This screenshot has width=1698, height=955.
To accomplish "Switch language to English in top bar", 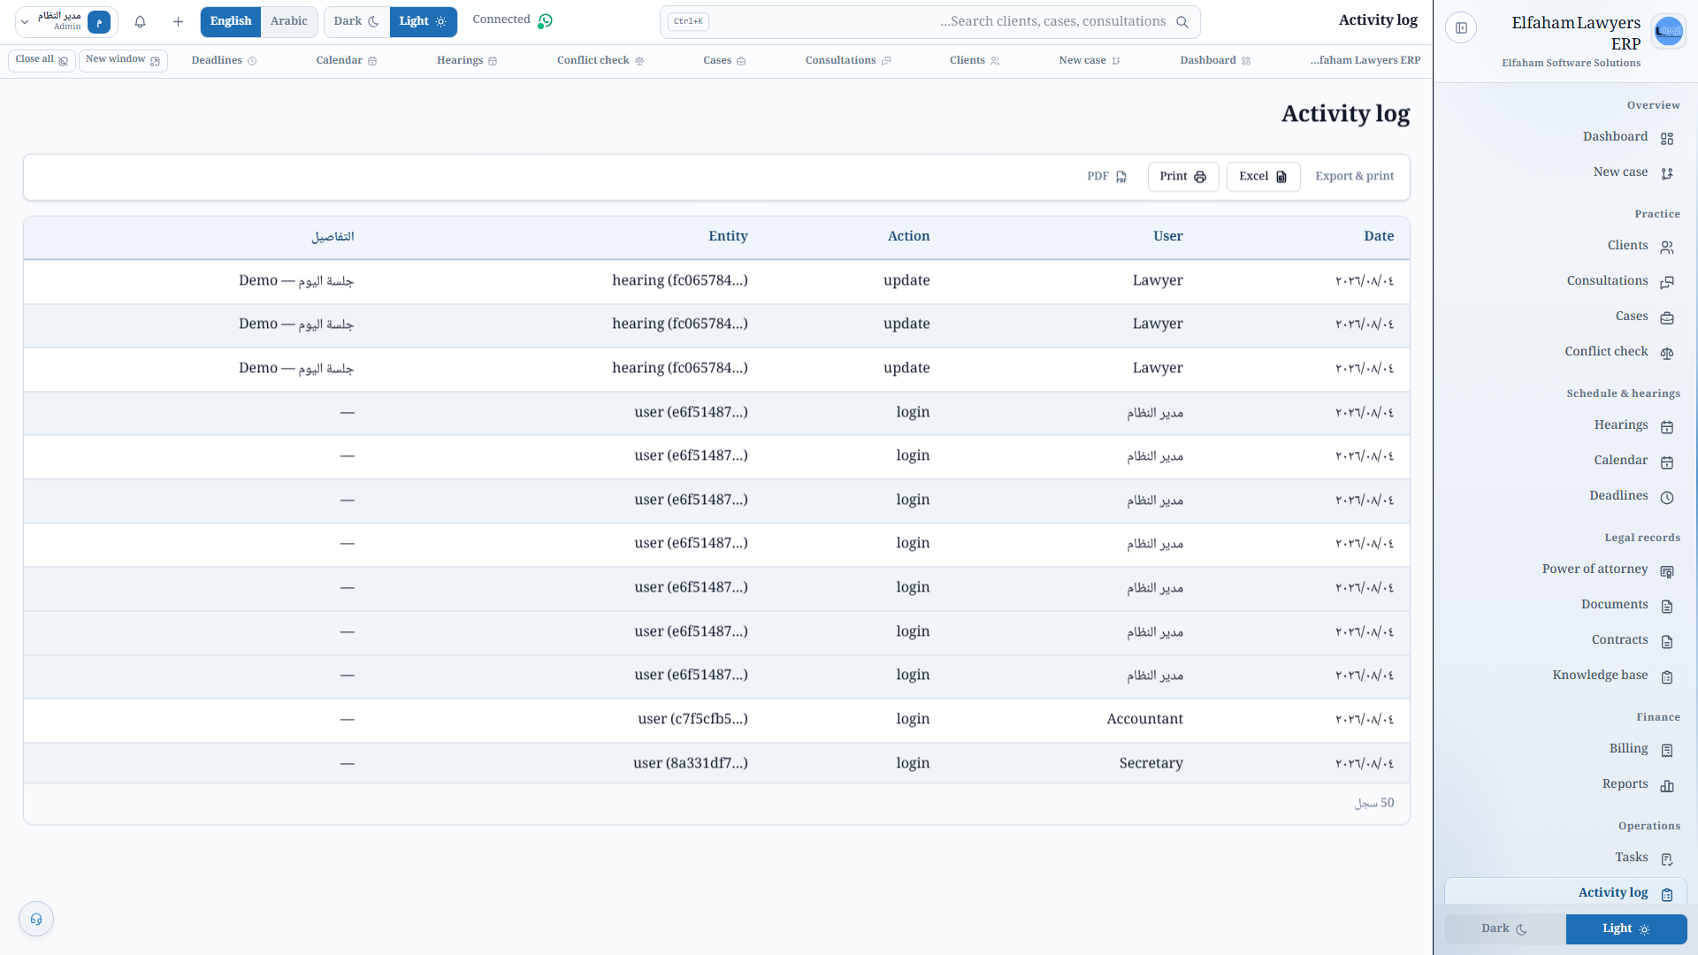I will 231,22.
